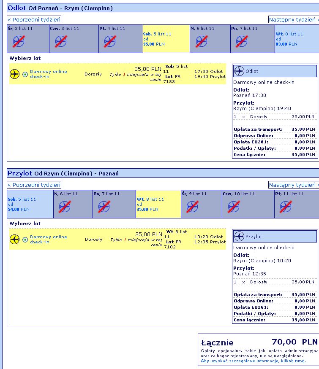Open Darmowy online check-in link for outbound flight
The width and height of the screenshot is (319, 369).
click(48, 74)
